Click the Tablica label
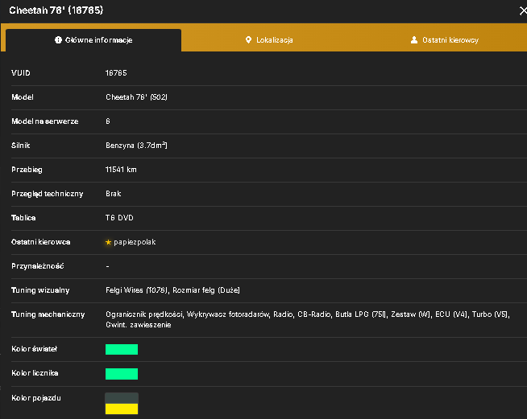 [23, 218]
